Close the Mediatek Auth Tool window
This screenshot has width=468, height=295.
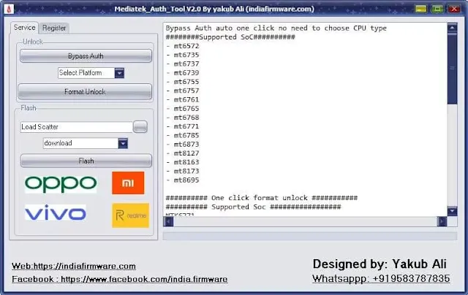click(x=454, y=9)
